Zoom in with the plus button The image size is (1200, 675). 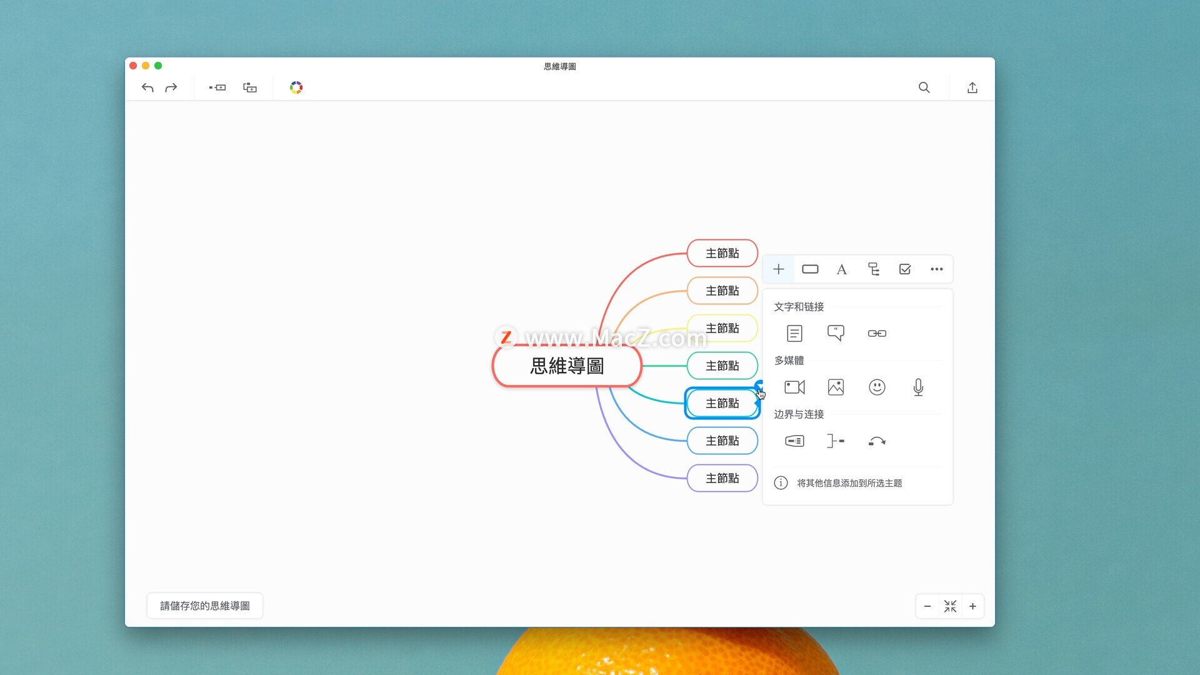point(972,606)
